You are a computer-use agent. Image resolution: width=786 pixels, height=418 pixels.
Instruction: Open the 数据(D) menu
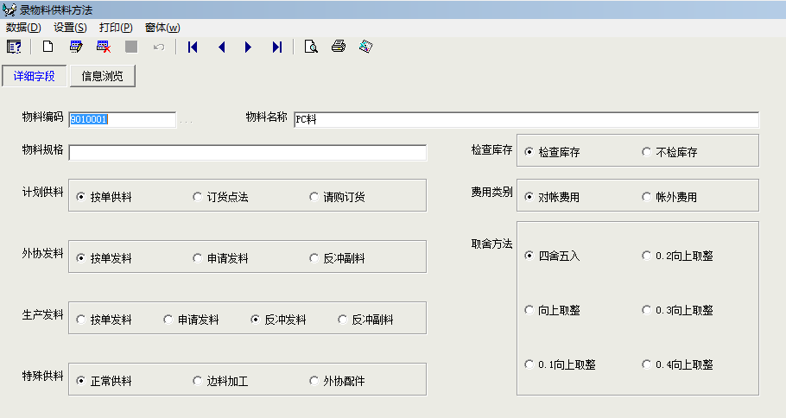[x=23, y=28]
